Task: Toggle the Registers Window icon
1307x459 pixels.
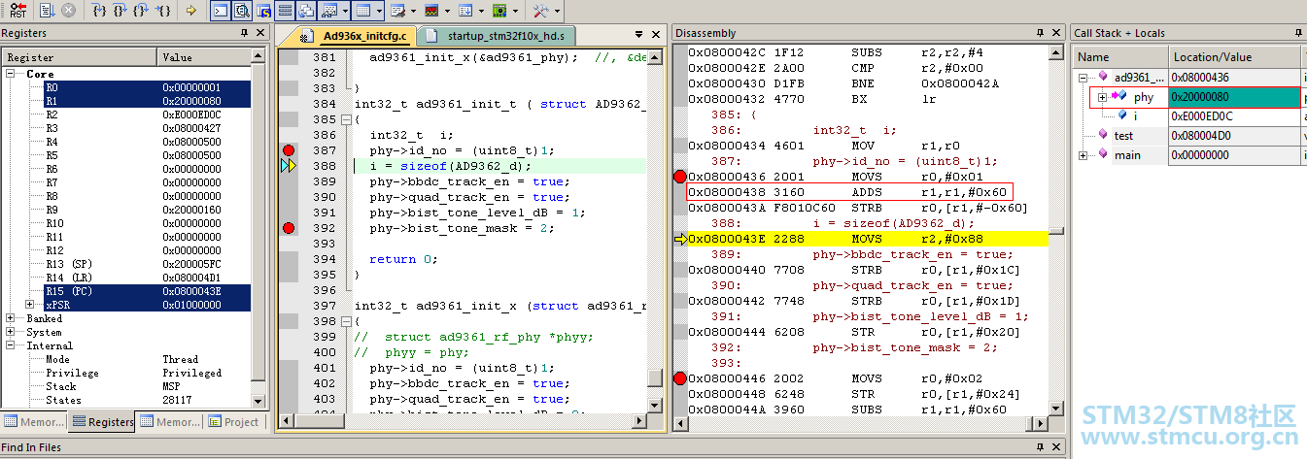Action: 285,11
